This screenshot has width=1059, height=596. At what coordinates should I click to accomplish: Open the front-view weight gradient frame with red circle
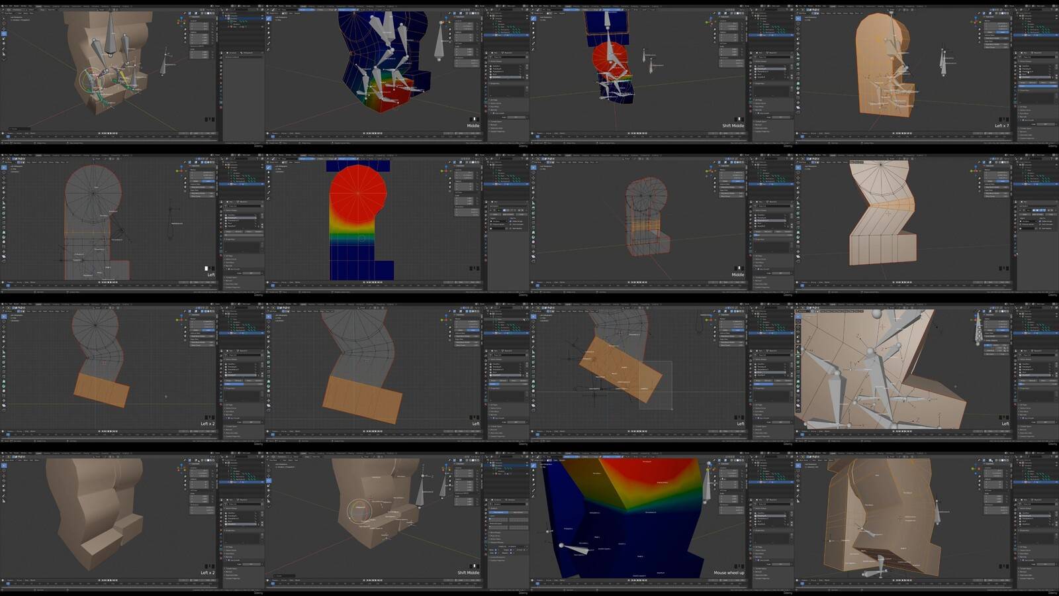397,223
